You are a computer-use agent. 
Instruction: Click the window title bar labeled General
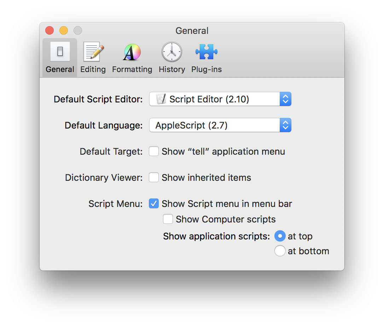pos(192,31)
